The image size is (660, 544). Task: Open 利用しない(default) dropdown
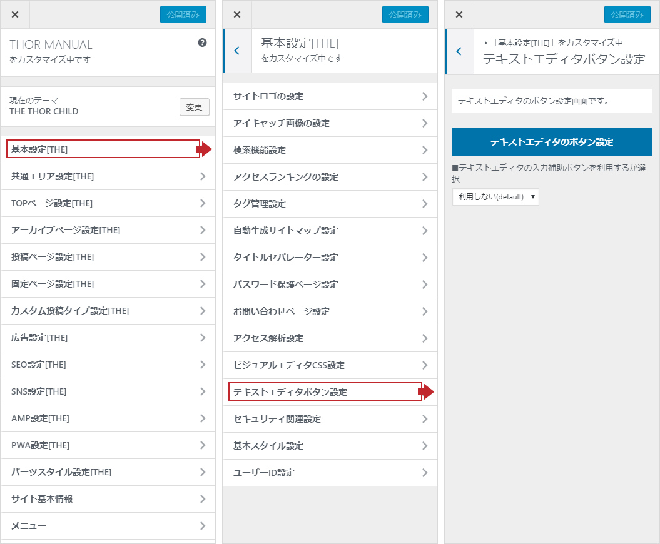click(495, 197)
